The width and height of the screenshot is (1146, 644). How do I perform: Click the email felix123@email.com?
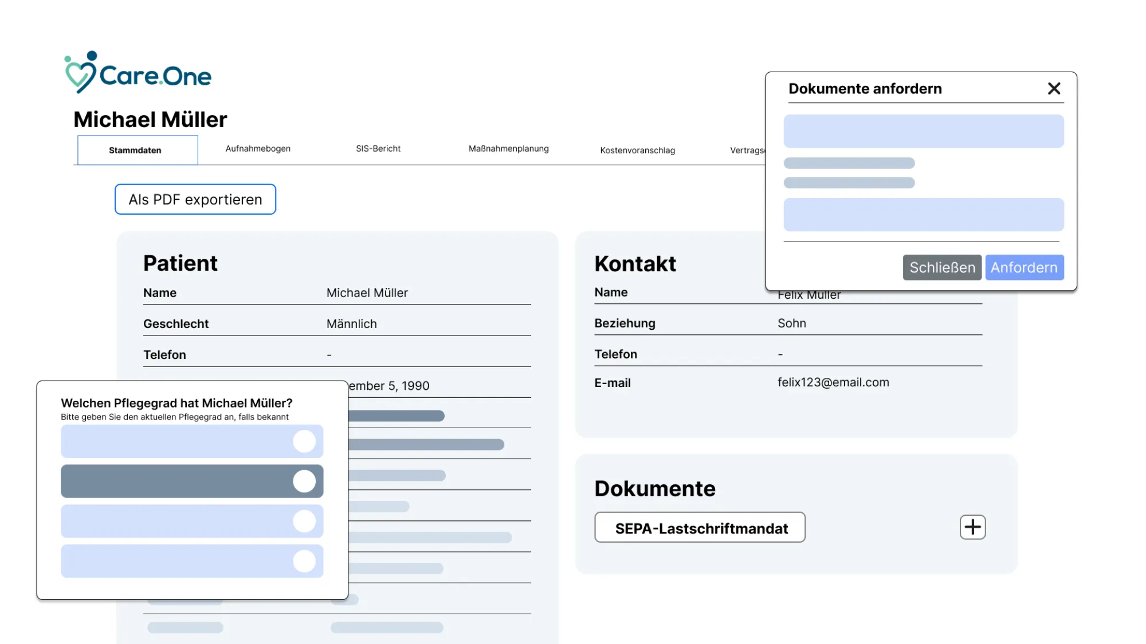coord(833,382)
